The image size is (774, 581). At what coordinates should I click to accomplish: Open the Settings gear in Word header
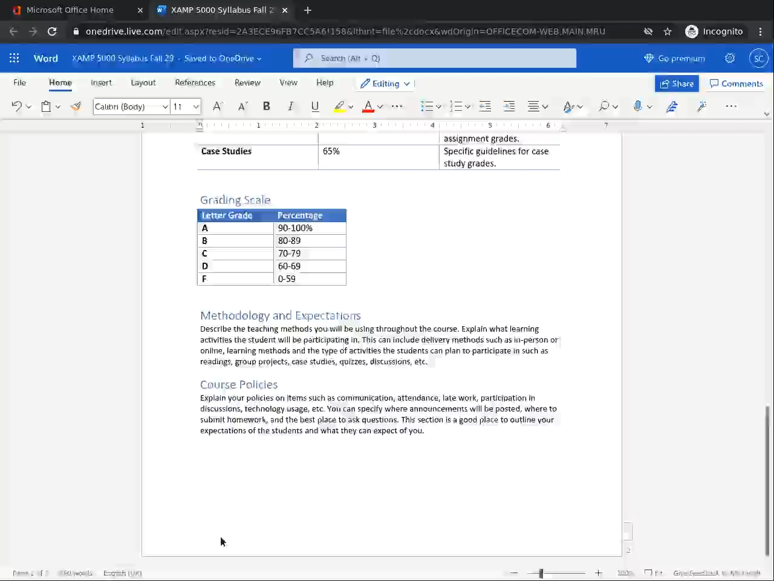[x=730, y=58]
